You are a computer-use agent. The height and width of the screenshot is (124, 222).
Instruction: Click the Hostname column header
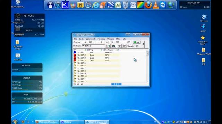[x=112, y=50]
